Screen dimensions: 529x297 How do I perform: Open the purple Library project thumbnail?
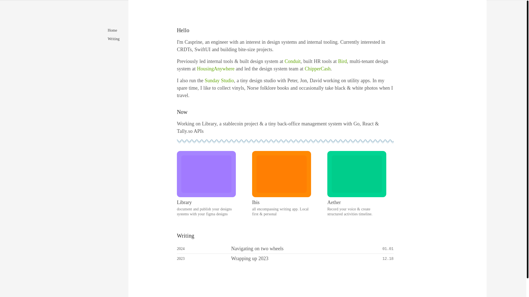(206, 174)
